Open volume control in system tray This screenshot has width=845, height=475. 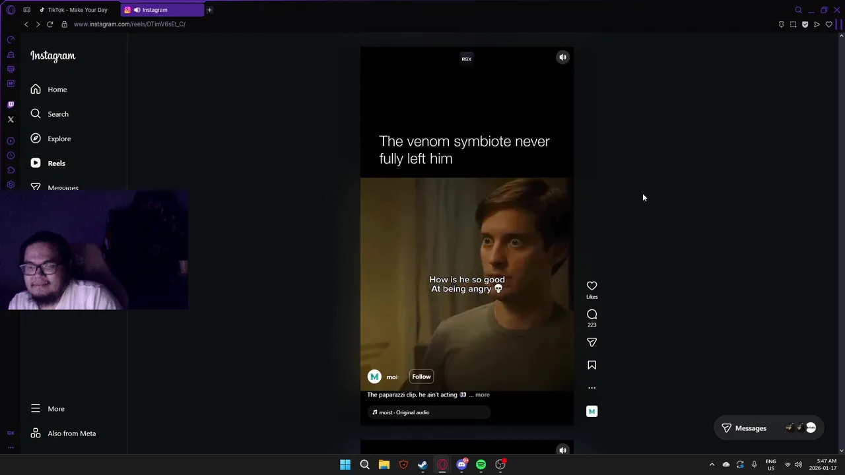click(798, 465)
